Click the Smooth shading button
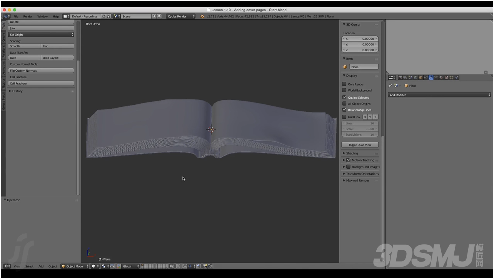 click(24, 46)
